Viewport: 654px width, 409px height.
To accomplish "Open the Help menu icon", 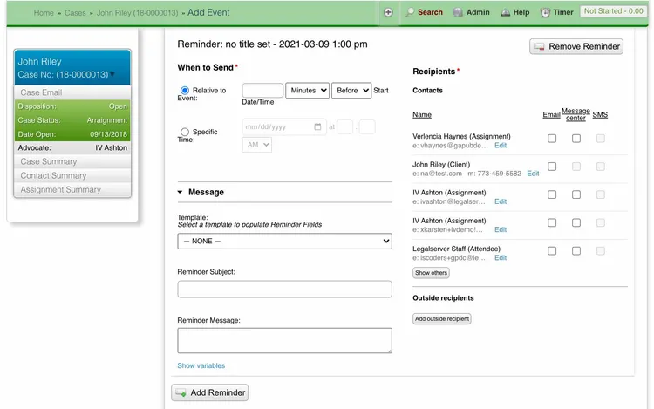I will pyautogui.click(x=505, y=12).
